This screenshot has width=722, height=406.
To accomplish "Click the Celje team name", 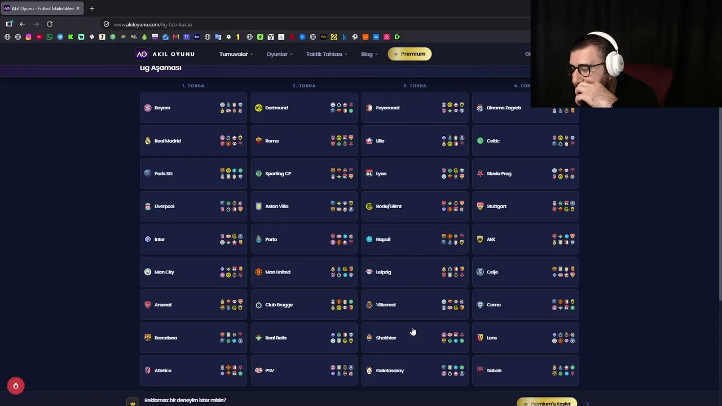I will click(x=492, y=272).
